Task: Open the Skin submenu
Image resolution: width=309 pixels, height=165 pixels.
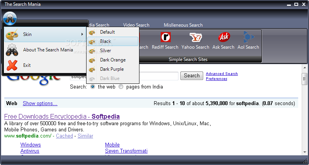Action: 45,34
